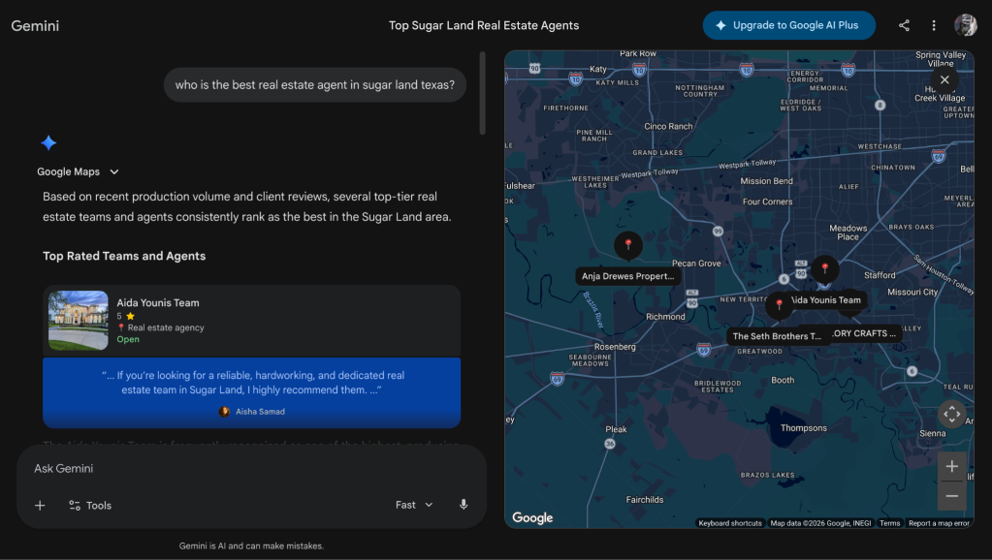This screenshot has width=992, height=560.
Task: Click the Gemini logo text
Action: [35, 26]
